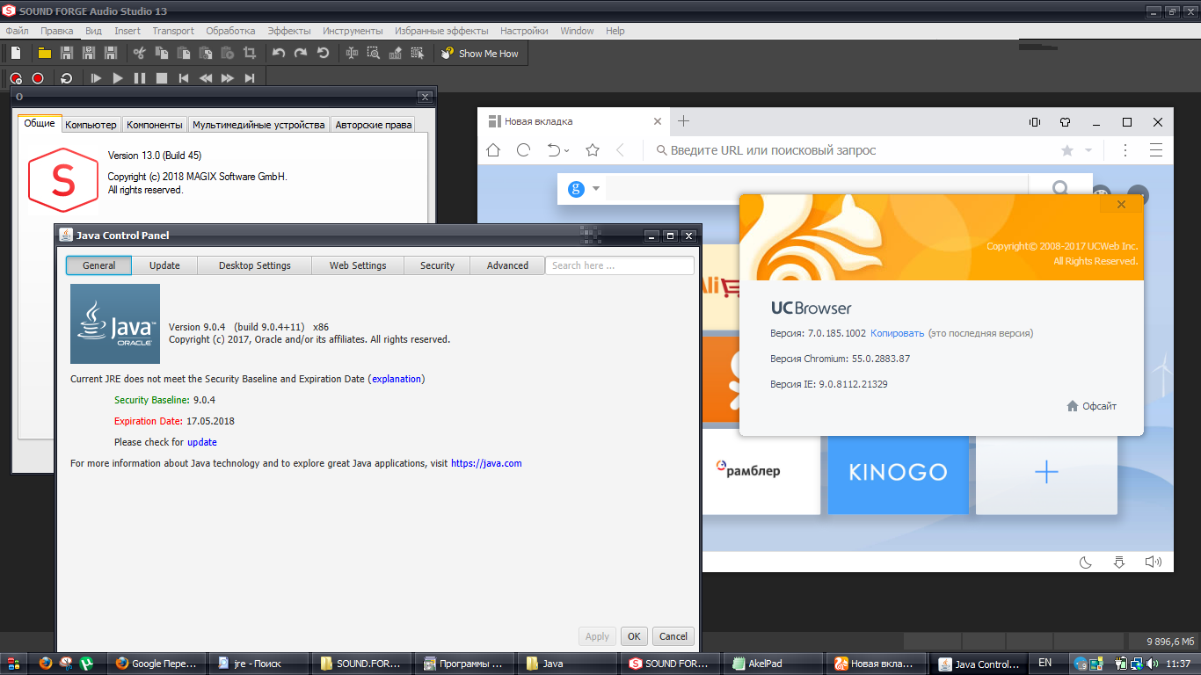1201x675 pixels.
Task: Cancel the Java Control Panel dialog
Action: [673, 636]
